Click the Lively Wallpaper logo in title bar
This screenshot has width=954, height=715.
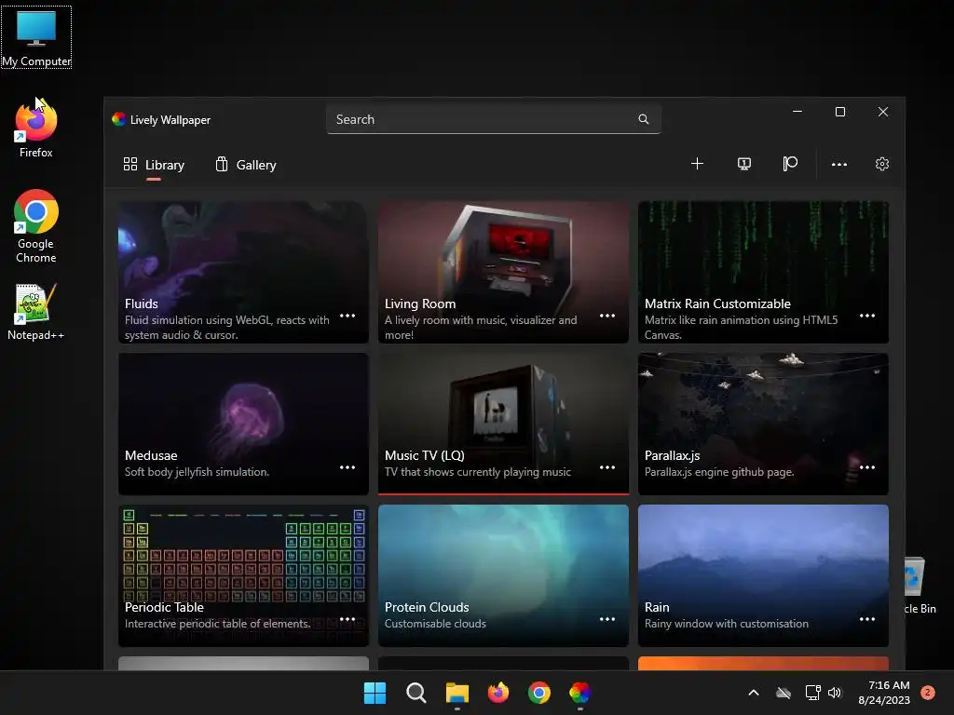[x=118, y=119]
